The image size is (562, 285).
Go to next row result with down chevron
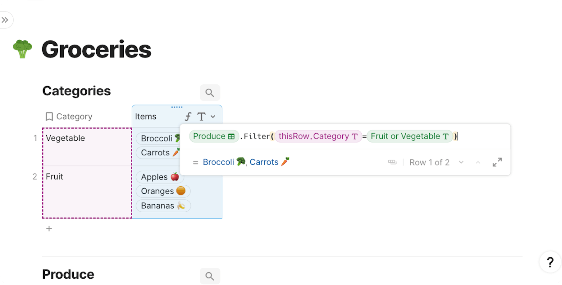(x=461, y=162)
